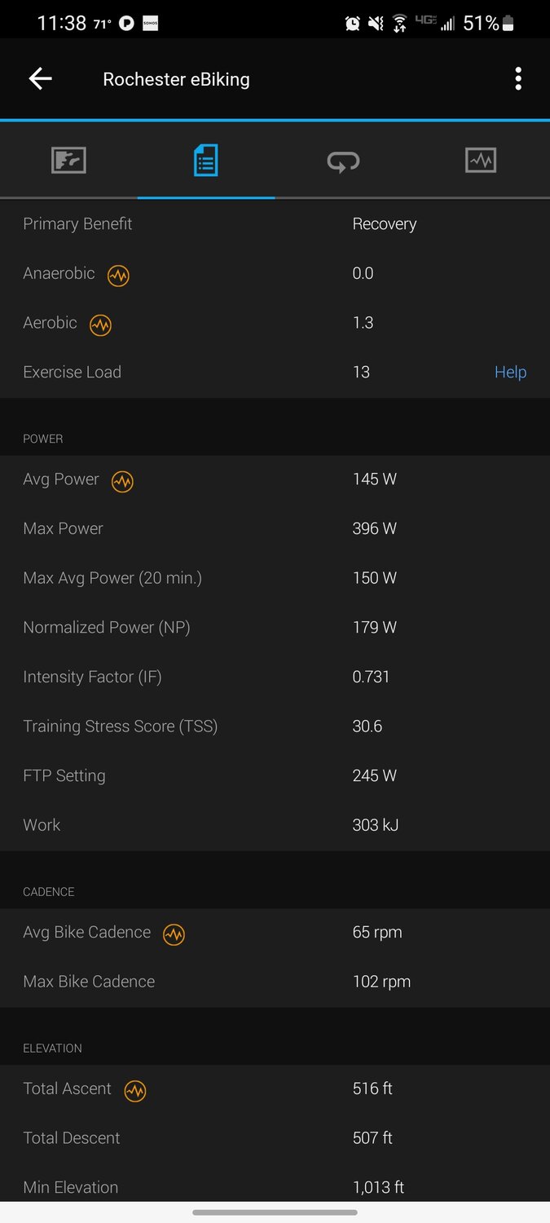550x1223 pixels.
Task: Tap the chart icon beside Avg Power
Action: (122, 481)
